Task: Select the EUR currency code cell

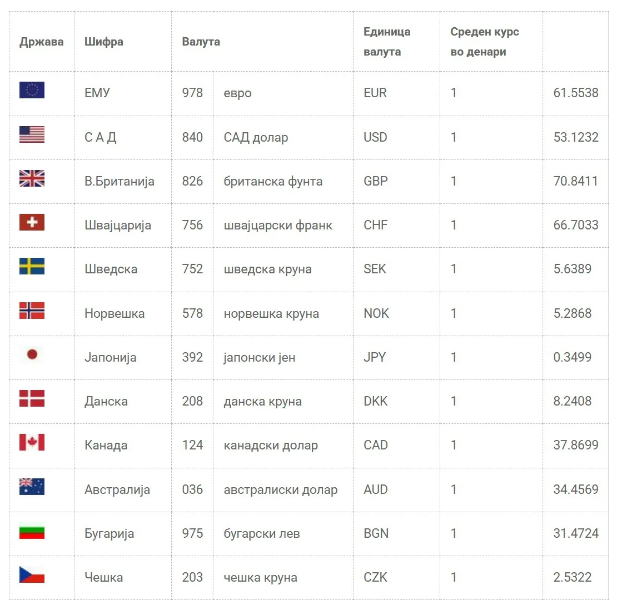Action: click(375, 93)
